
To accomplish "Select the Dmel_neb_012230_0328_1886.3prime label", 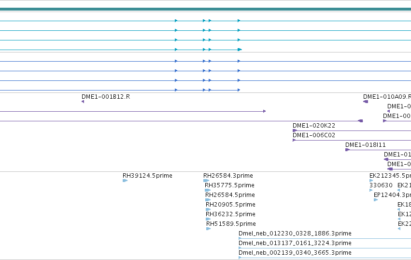I will tap(295, 234).
